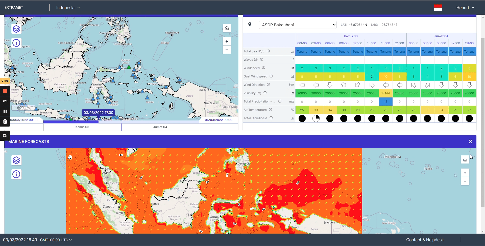Open the Hendri user menu
The image size is (485, 246).
pyautogui.click(x=465, y=8)
